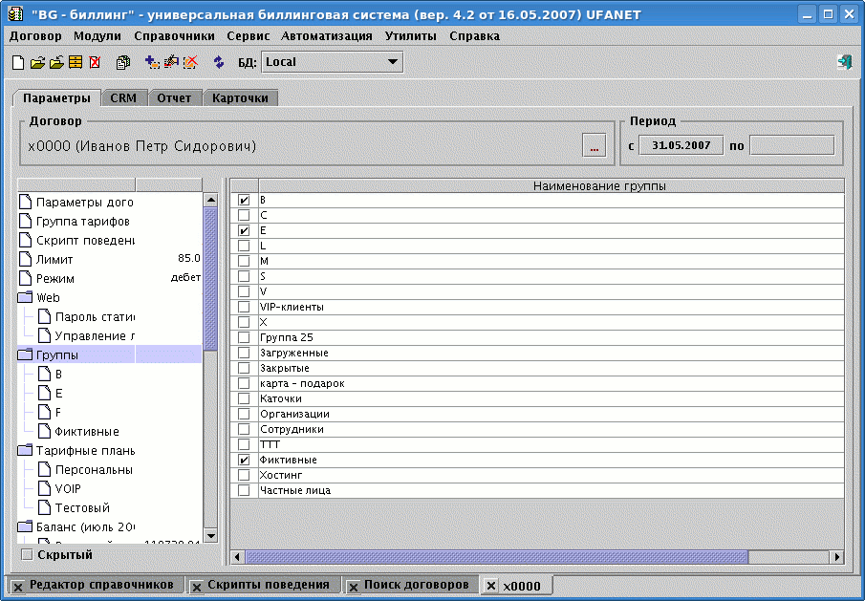865x601 pixels.
Task: Click the new contract blank page icon
Action: click(18, 63)
